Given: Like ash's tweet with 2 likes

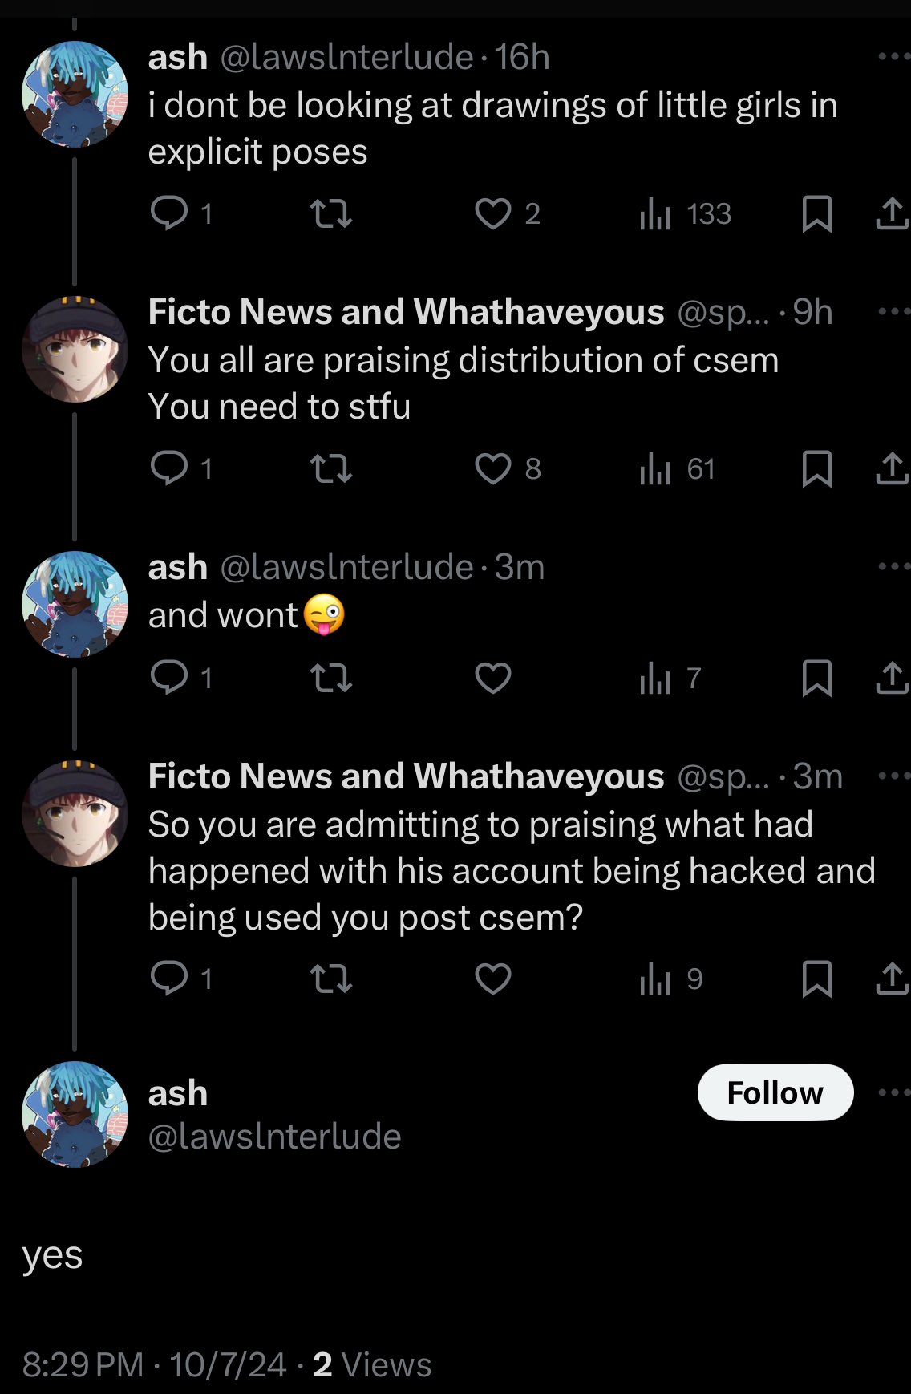Looking at the screenshot, I should click(507, 213).
